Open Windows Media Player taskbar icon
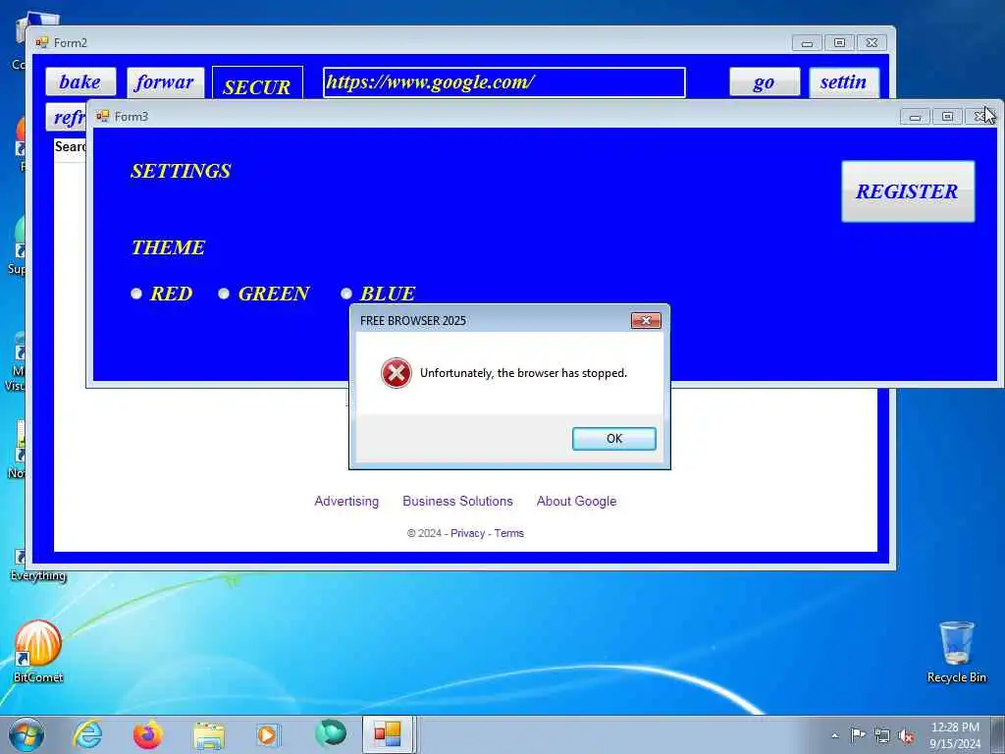This screenshot has width=1005, height=754. click(x=267, y=734)
